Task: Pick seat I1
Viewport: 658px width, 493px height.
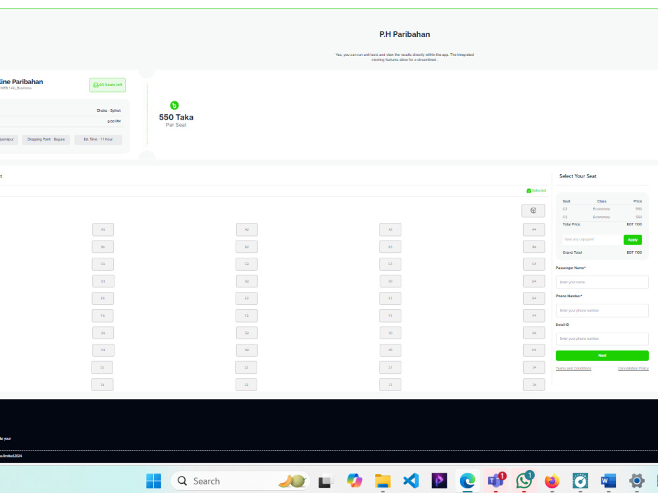Action: (103, 367)
